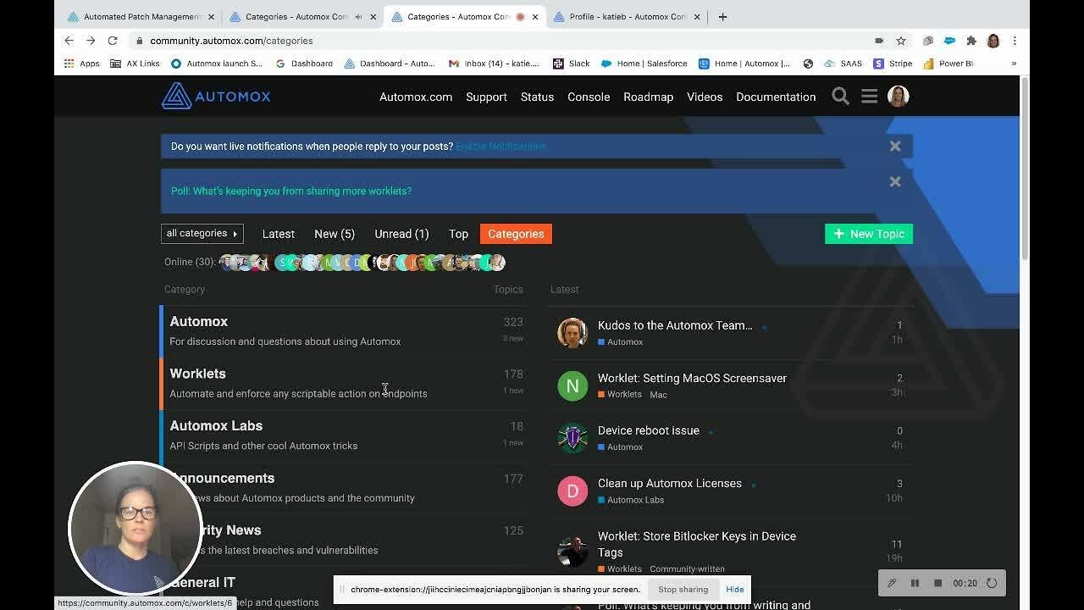Dismiss the worklets poll banner
This screenshot has height=610, width=1084.
[x=895, y=181]
